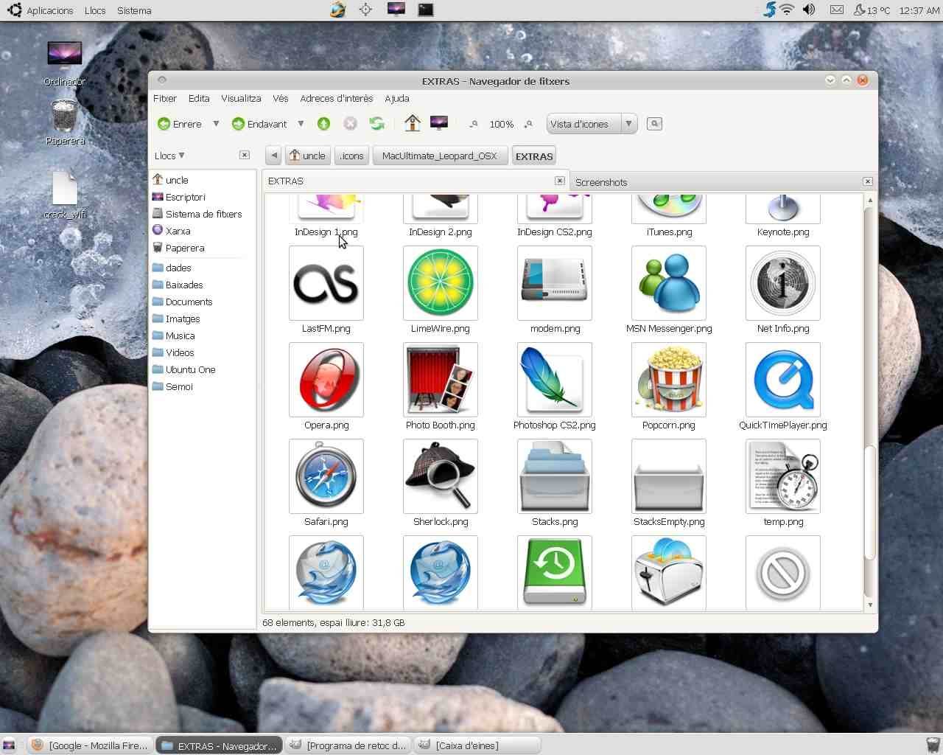Expand the Endavant history dropdown arrow
The image size is (943, 755).
click(x=301, y=124)
